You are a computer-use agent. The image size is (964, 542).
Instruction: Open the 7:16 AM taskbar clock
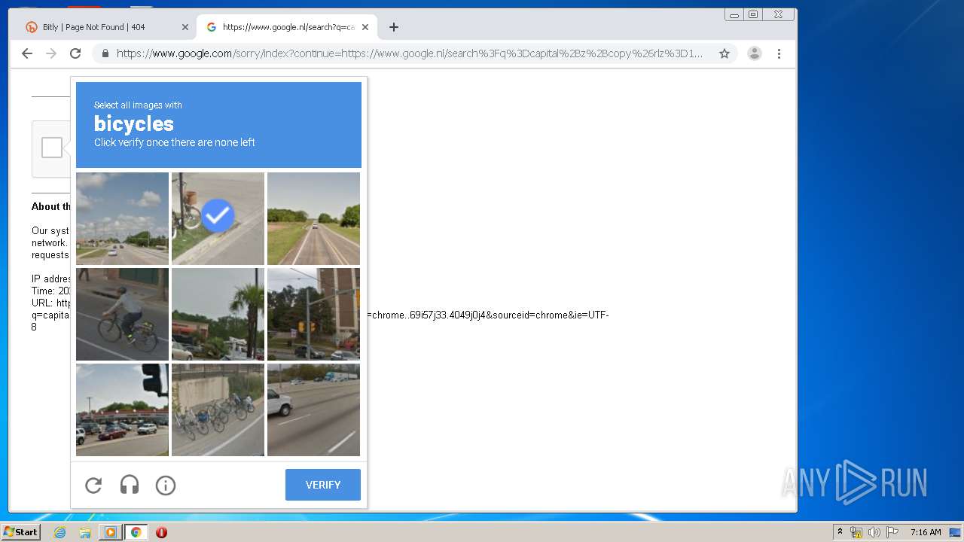pyautogui.click(x=926, y=532)
